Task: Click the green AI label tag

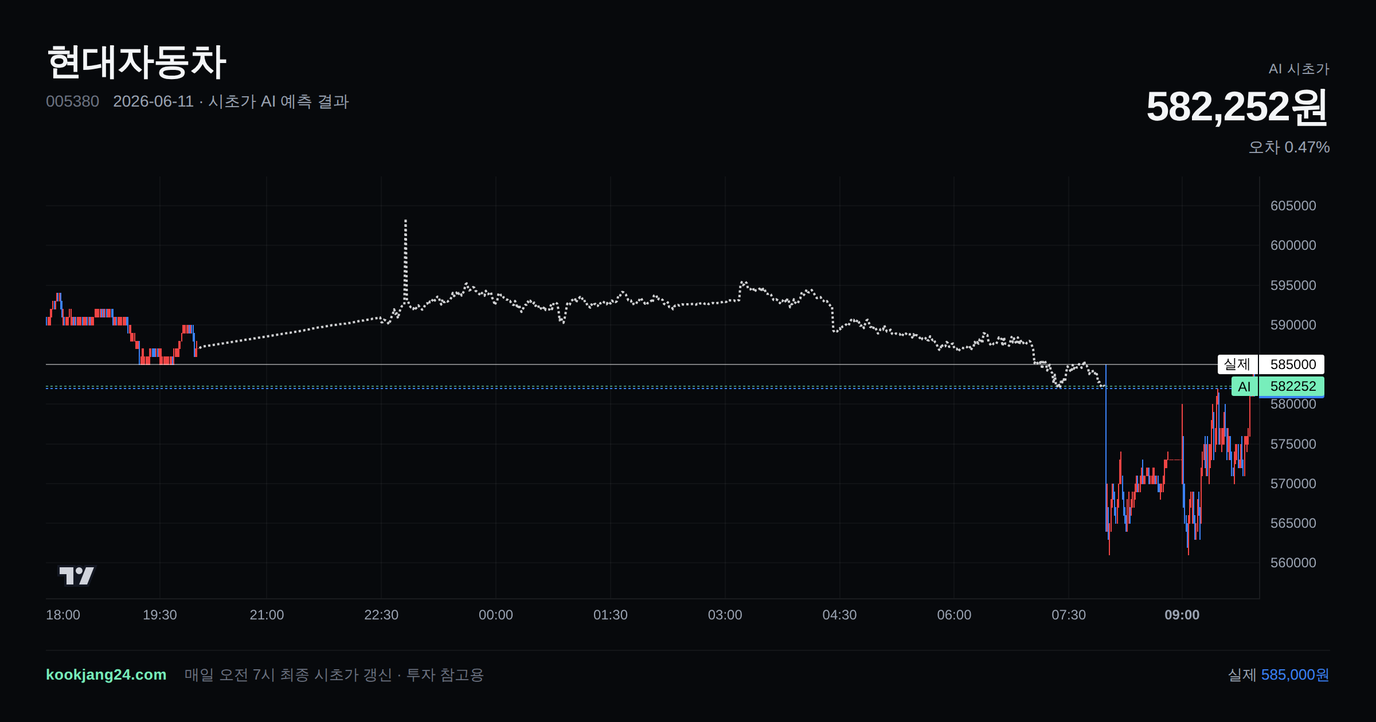Action: tap(1244, 386)
